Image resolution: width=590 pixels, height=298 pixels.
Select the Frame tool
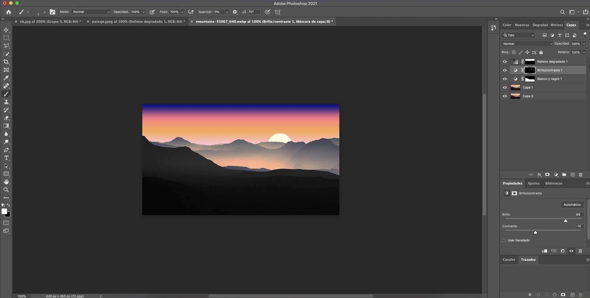tap(6, 70)
